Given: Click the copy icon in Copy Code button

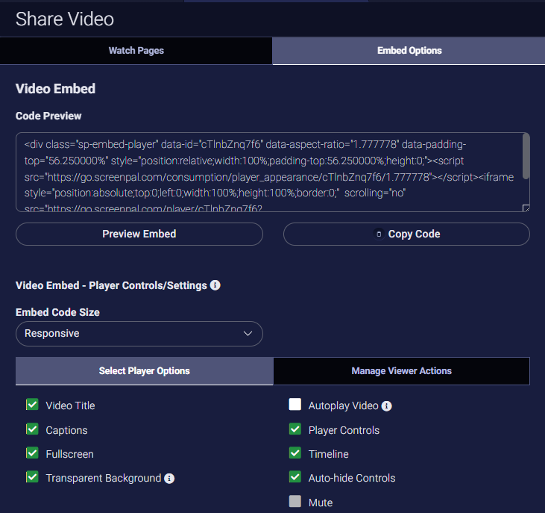Looking at the screenshot, I should (x=379, y=234).
